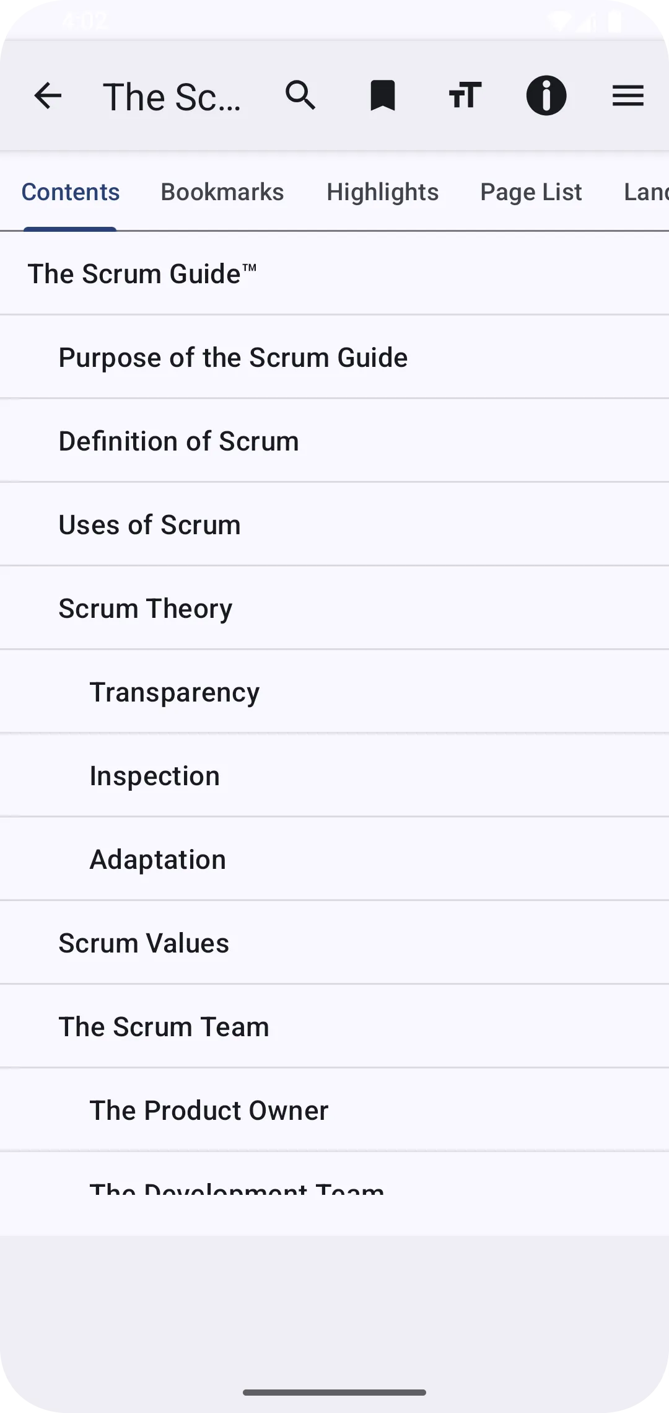Image resolution: width=669 pixels, height=1413 pixels.
Task: Open the Definition of Scrum chapter
Action: point(334,441)
